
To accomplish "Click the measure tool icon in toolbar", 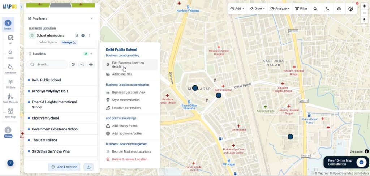I will (x=327, y=9).
